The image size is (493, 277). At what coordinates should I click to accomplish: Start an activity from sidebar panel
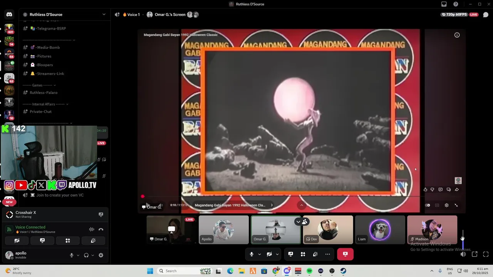coord(68,240)
